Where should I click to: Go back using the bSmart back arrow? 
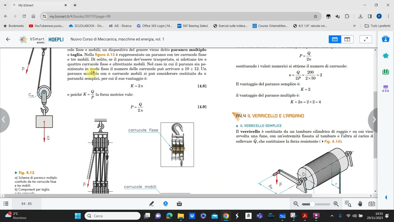click(x=8, y=39)
